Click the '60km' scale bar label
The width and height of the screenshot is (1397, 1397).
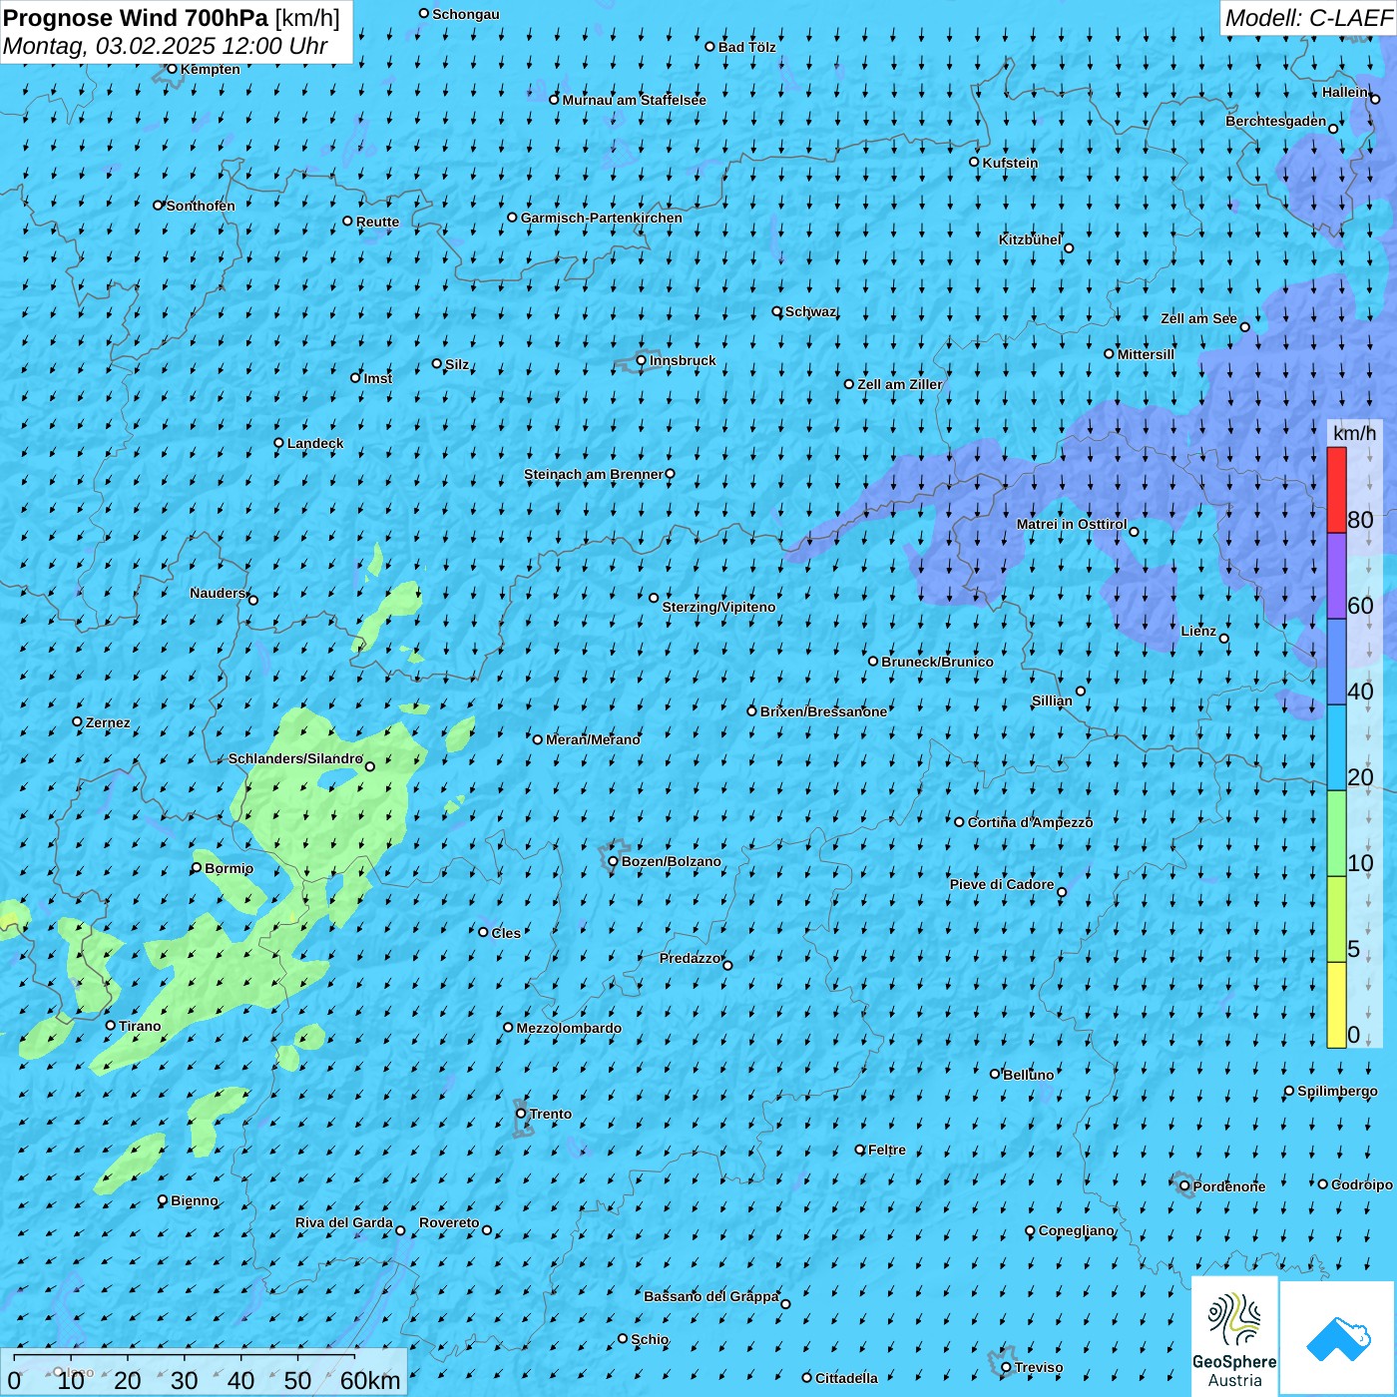pyautogui.click(x=370, y=1381)
